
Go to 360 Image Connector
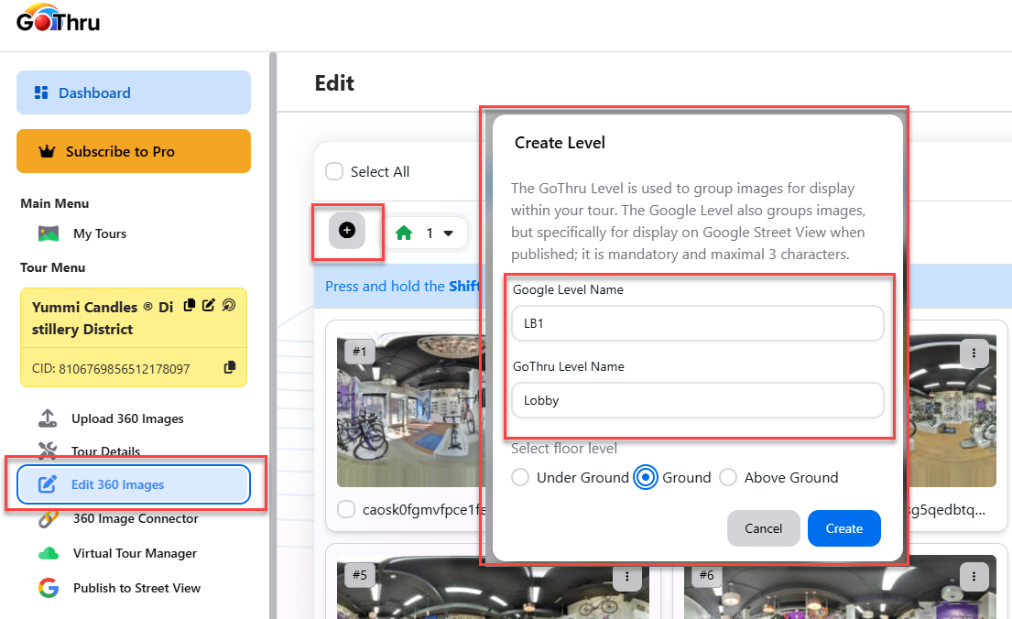136,518
